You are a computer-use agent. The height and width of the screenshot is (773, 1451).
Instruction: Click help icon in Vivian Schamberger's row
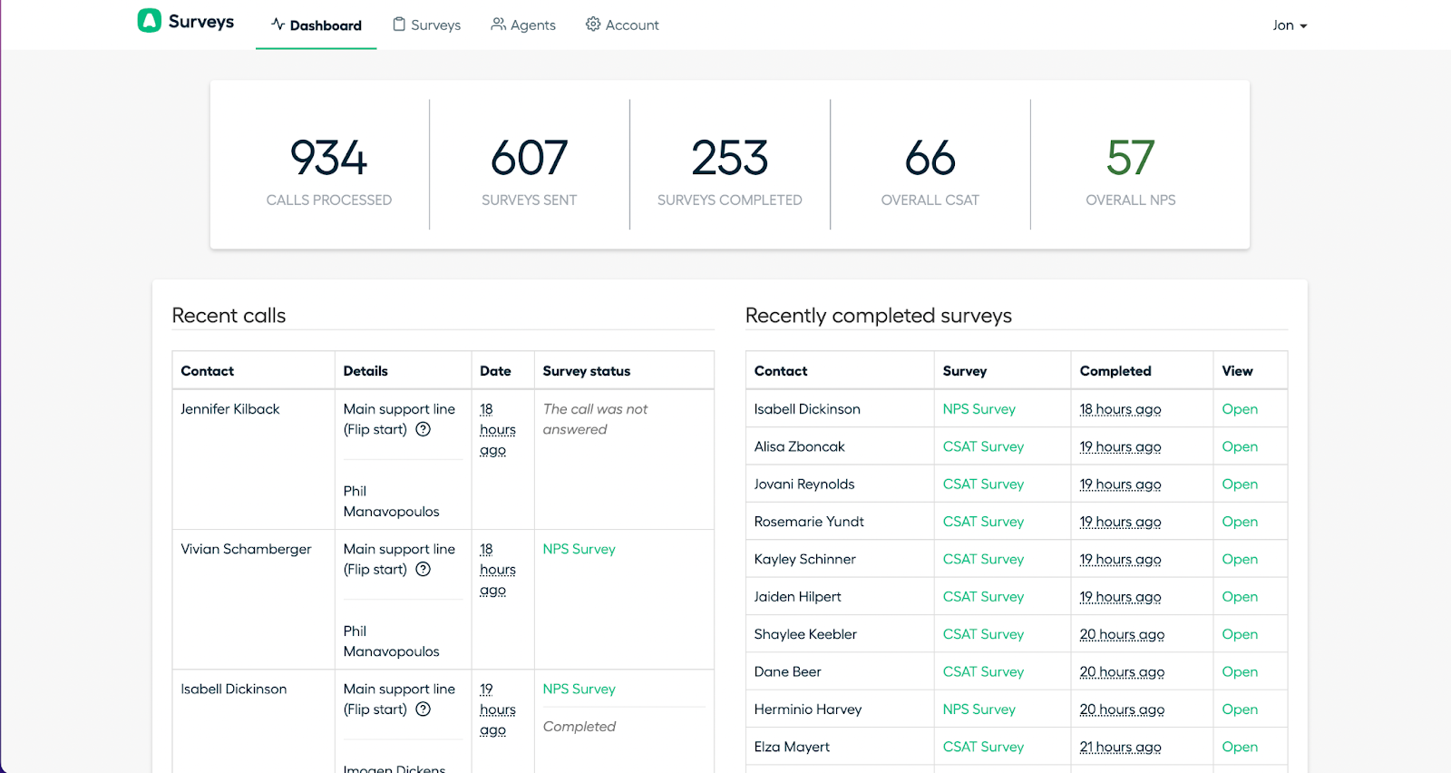pyautogui.click(x=423, y=570)
